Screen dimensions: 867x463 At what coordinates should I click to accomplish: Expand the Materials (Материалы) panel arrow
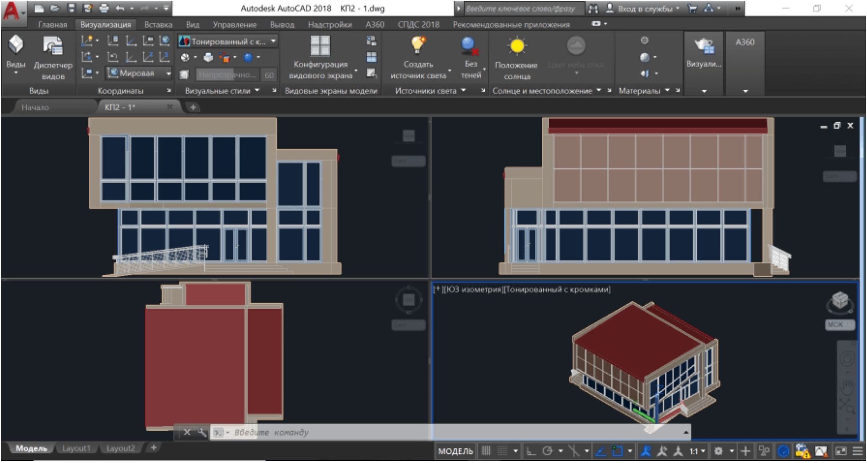tap(667, 90)
